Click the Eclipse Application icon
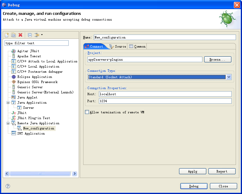The image size is (242, 194). (14, 77)
